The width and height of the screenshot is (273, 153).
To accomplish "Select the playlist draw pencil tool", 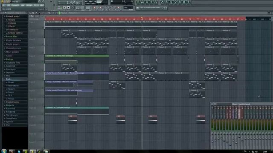I will [x=36, y=13].
